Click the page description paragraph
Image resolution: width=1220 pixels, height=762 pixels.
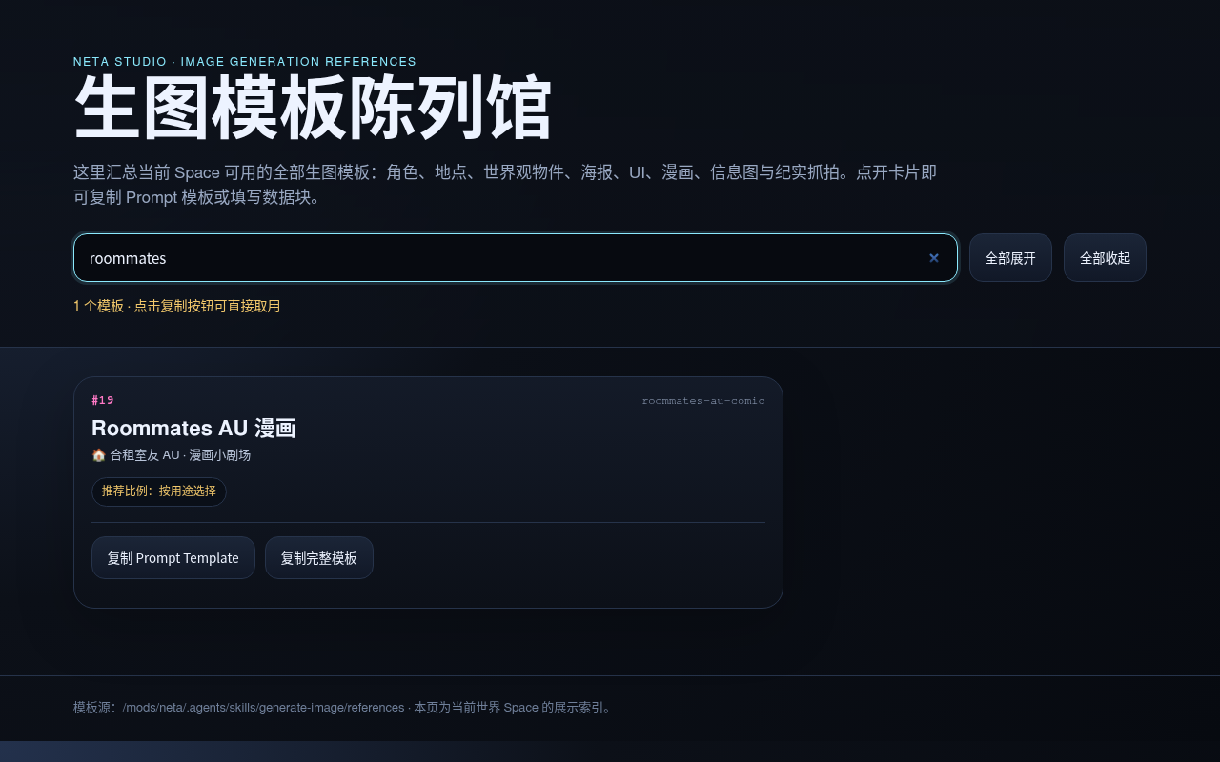pos(505,185)
